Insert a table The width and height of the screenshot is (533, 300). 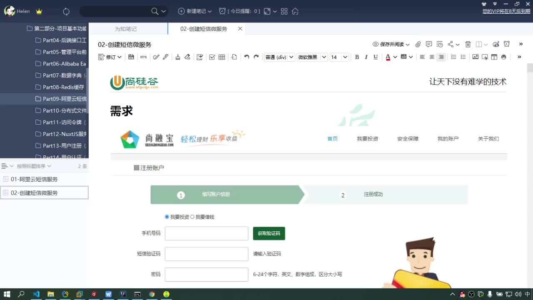click(x=222, y=57)
